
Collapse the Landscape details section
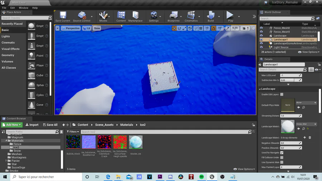(260, 89)
